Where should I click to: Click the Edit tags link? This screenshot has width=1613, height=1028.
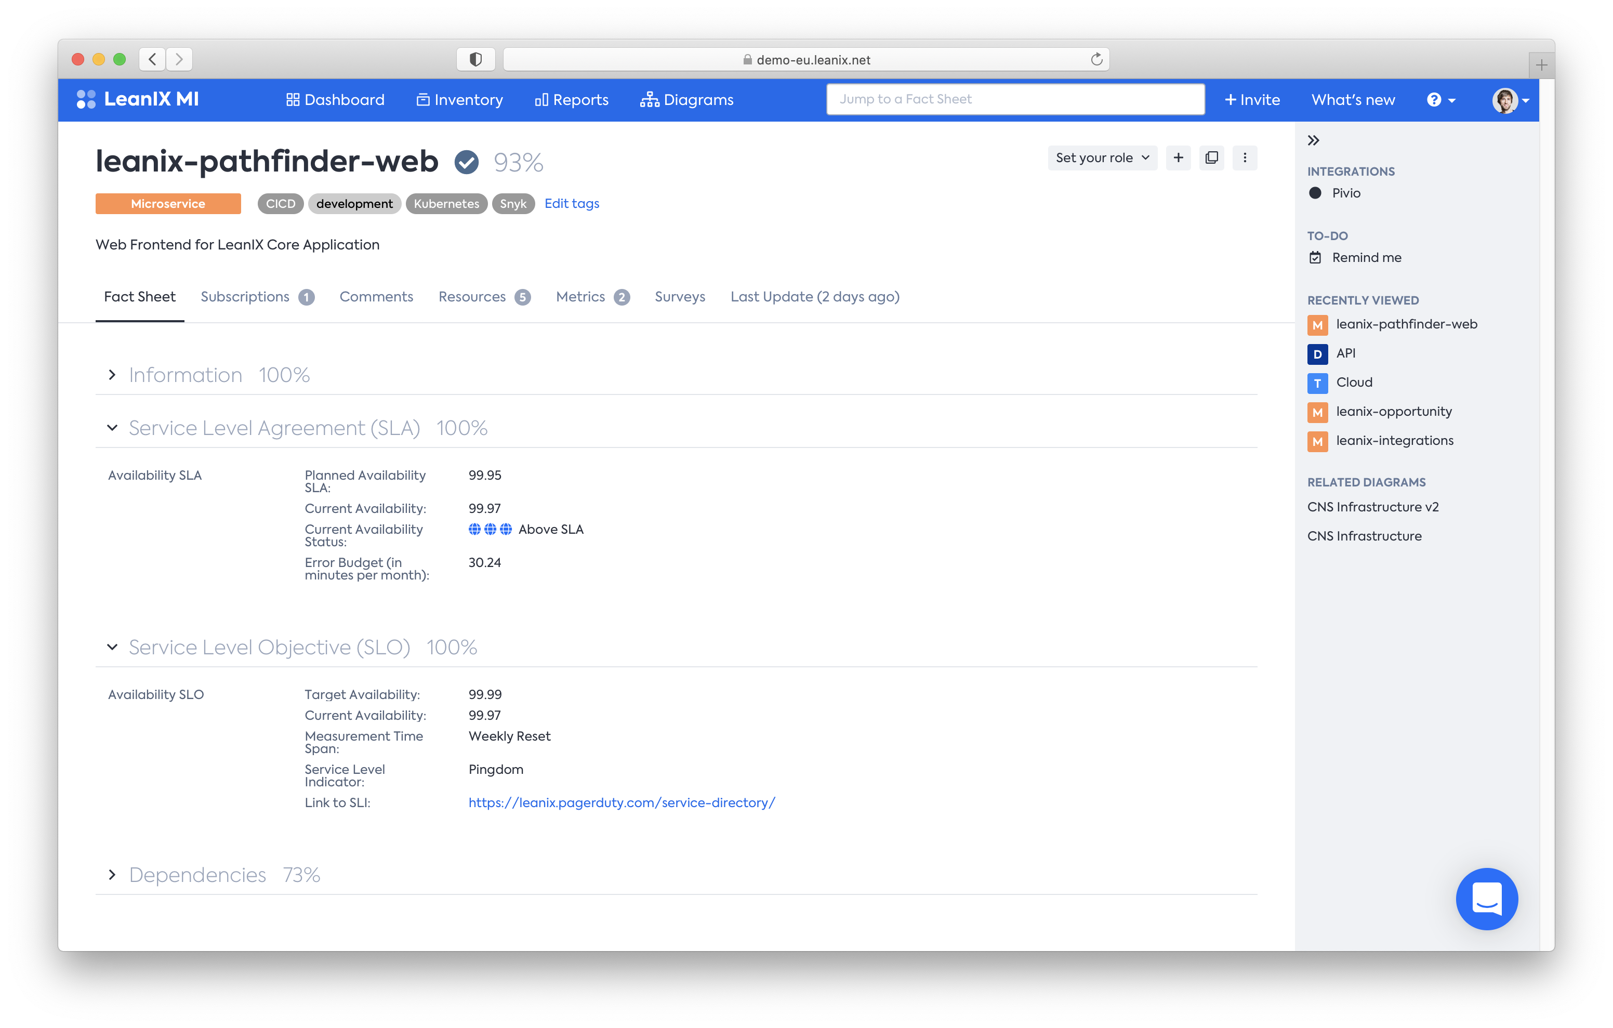click(x=572, y=203)
